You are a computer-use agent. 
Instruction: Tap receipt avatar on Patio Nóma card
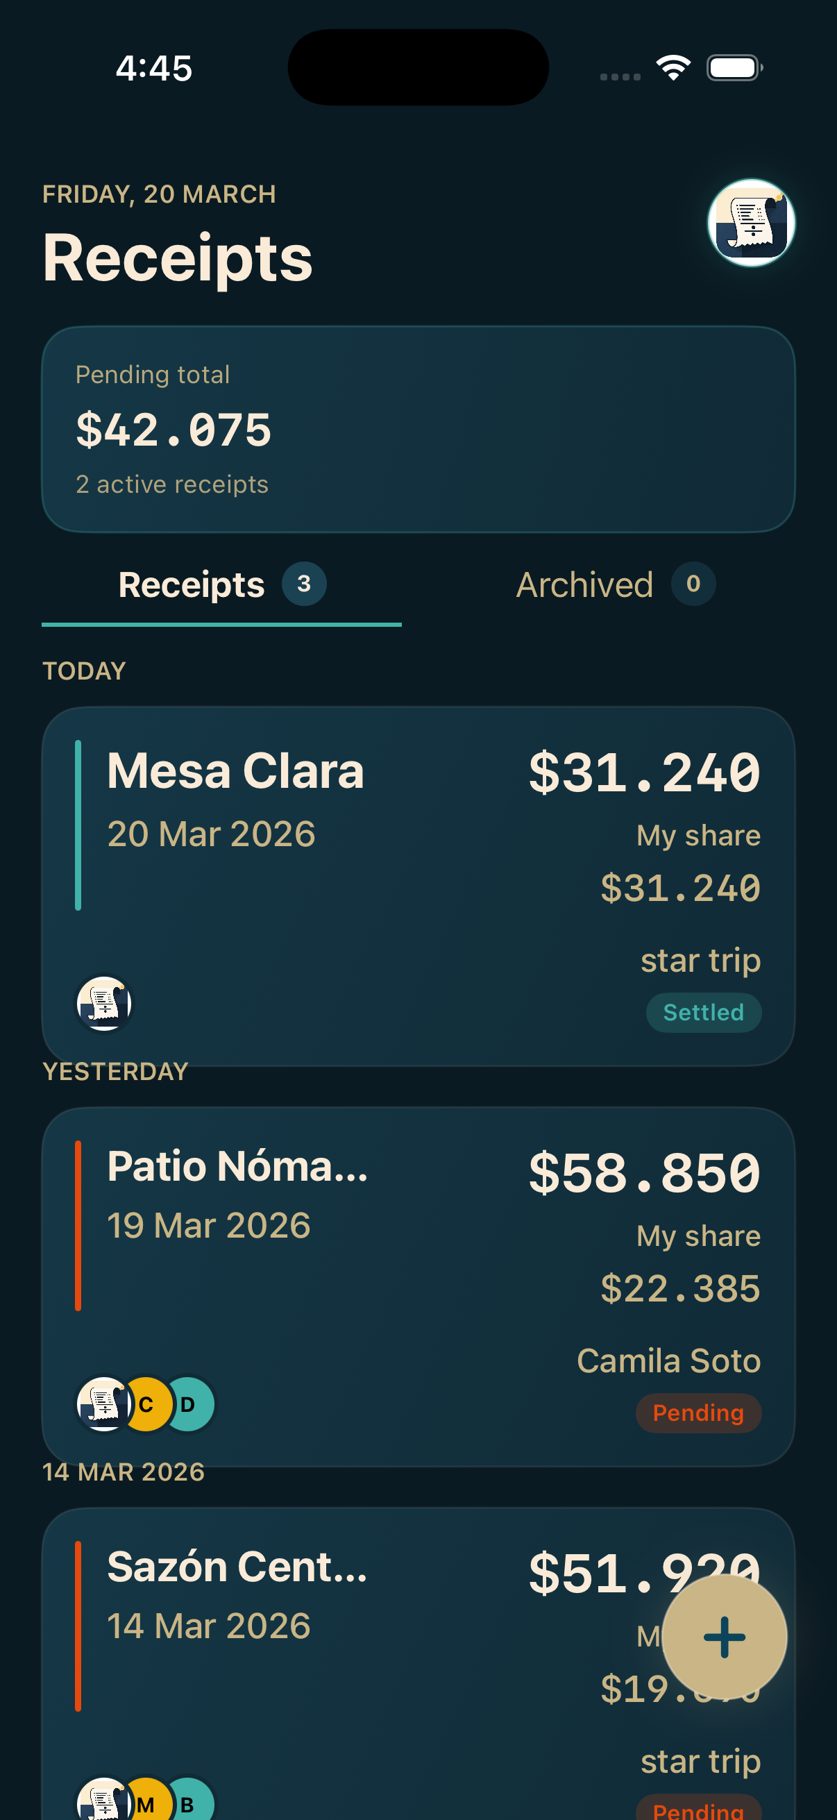[104, 1404]
